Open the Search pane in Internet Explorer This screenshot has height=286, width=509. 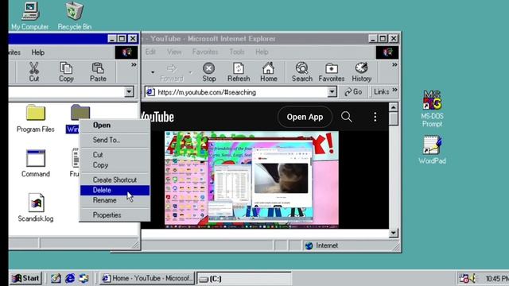pyautogui.click(x=302, y=72)
